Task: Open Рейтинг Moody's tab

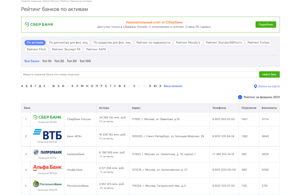Action: click(x=188, y=43)
